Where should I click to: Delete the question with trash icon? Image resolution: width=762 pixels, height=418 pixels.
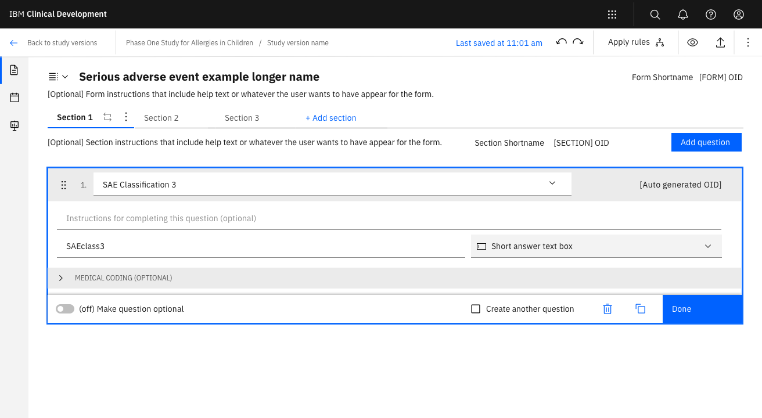pyautogui.click(x=608, y=309)
